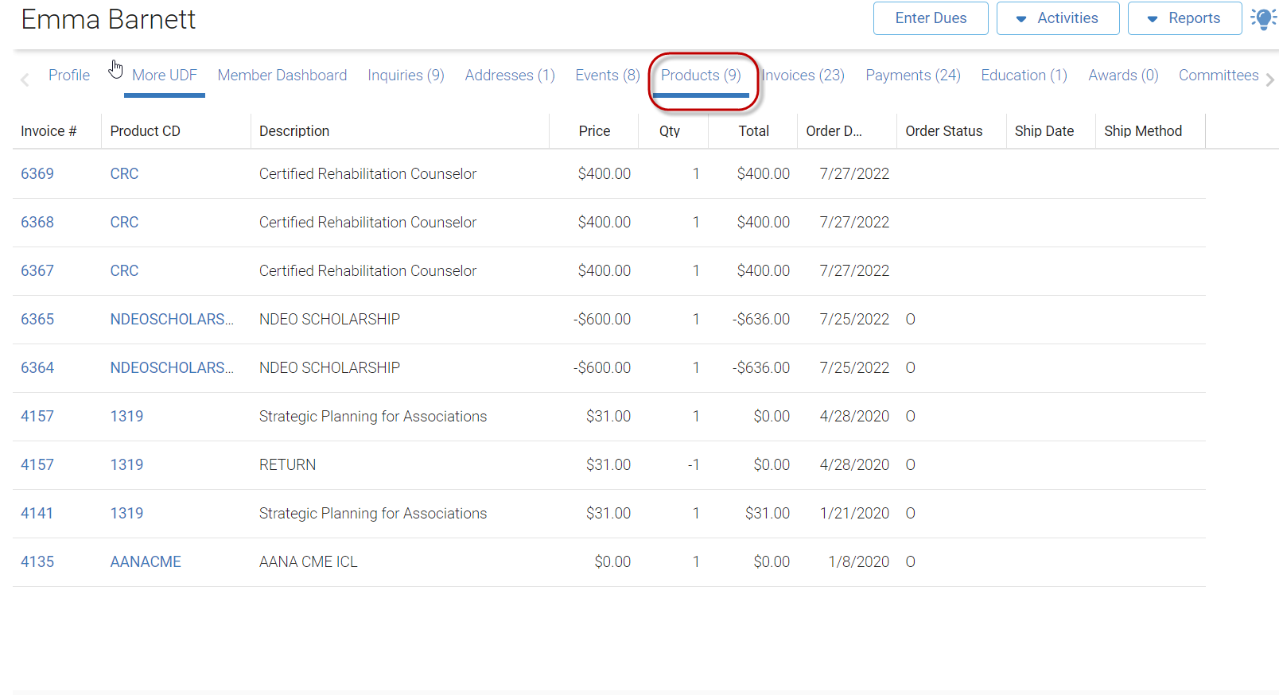Open the Invoices (23) tab
Screen dimensions: 1279x695
pyautogui.click(x=803, y=76)
